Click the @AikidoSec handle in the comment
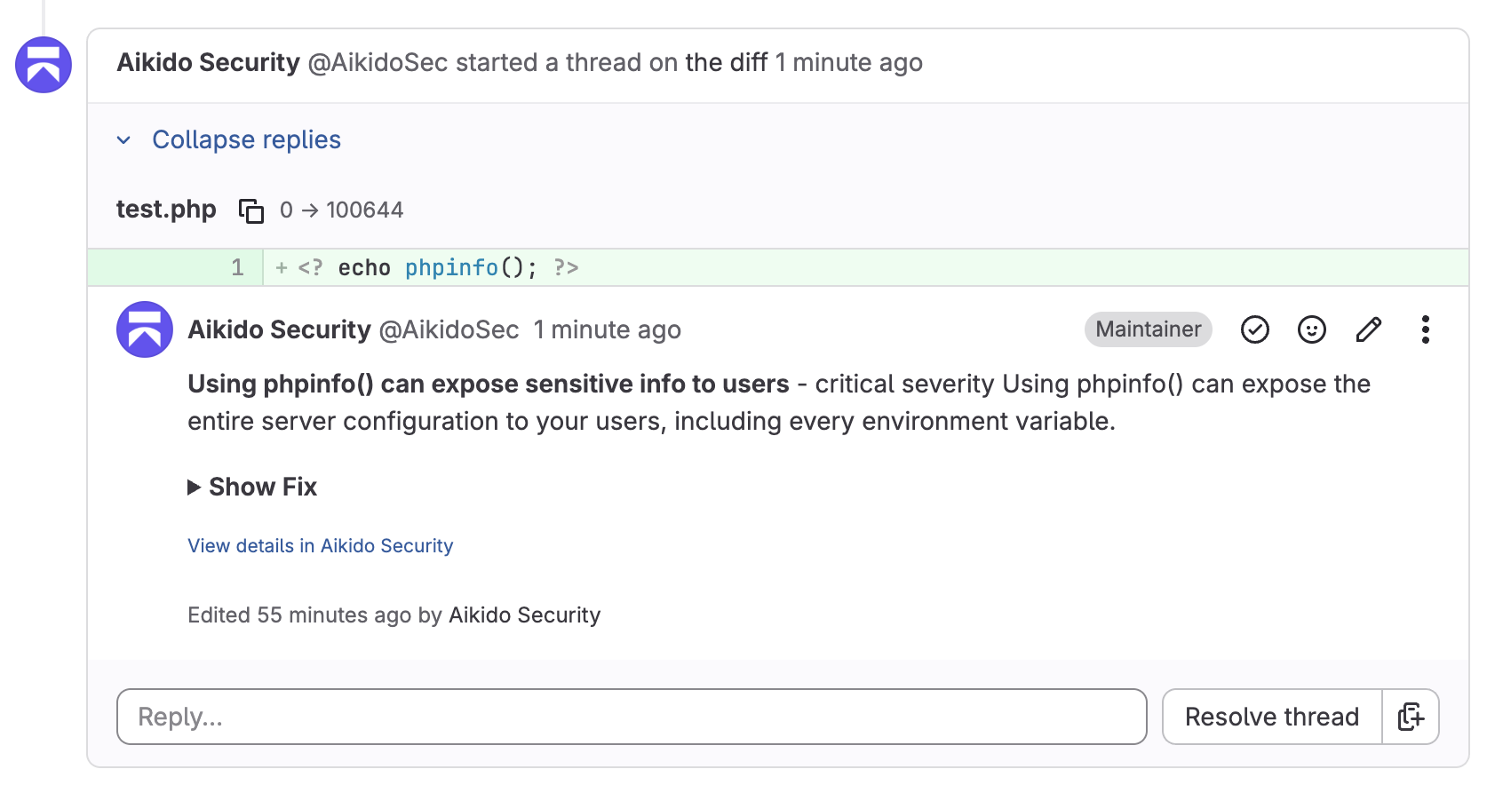This screenshot has height=785, width=1487. [449, 330]
